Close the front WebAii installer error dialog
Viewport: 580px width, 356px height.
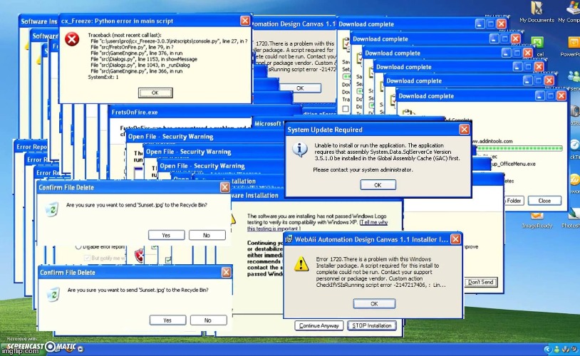point(456,239)
